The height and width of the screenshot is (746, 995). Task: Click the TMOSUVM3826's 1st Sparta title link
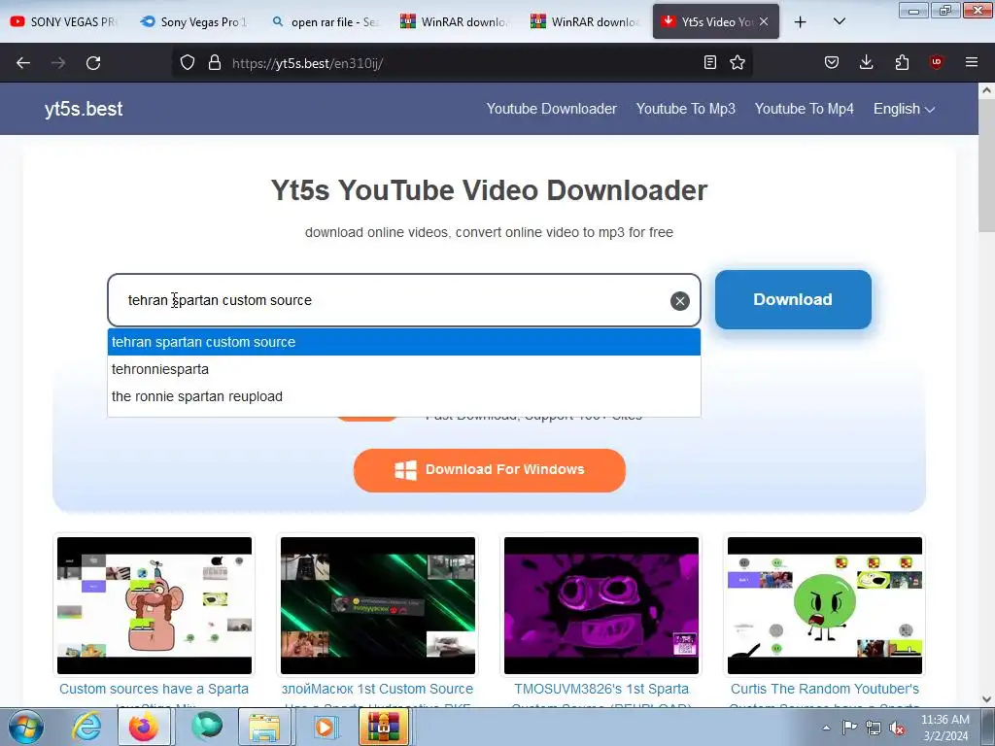tap(600, 689)
